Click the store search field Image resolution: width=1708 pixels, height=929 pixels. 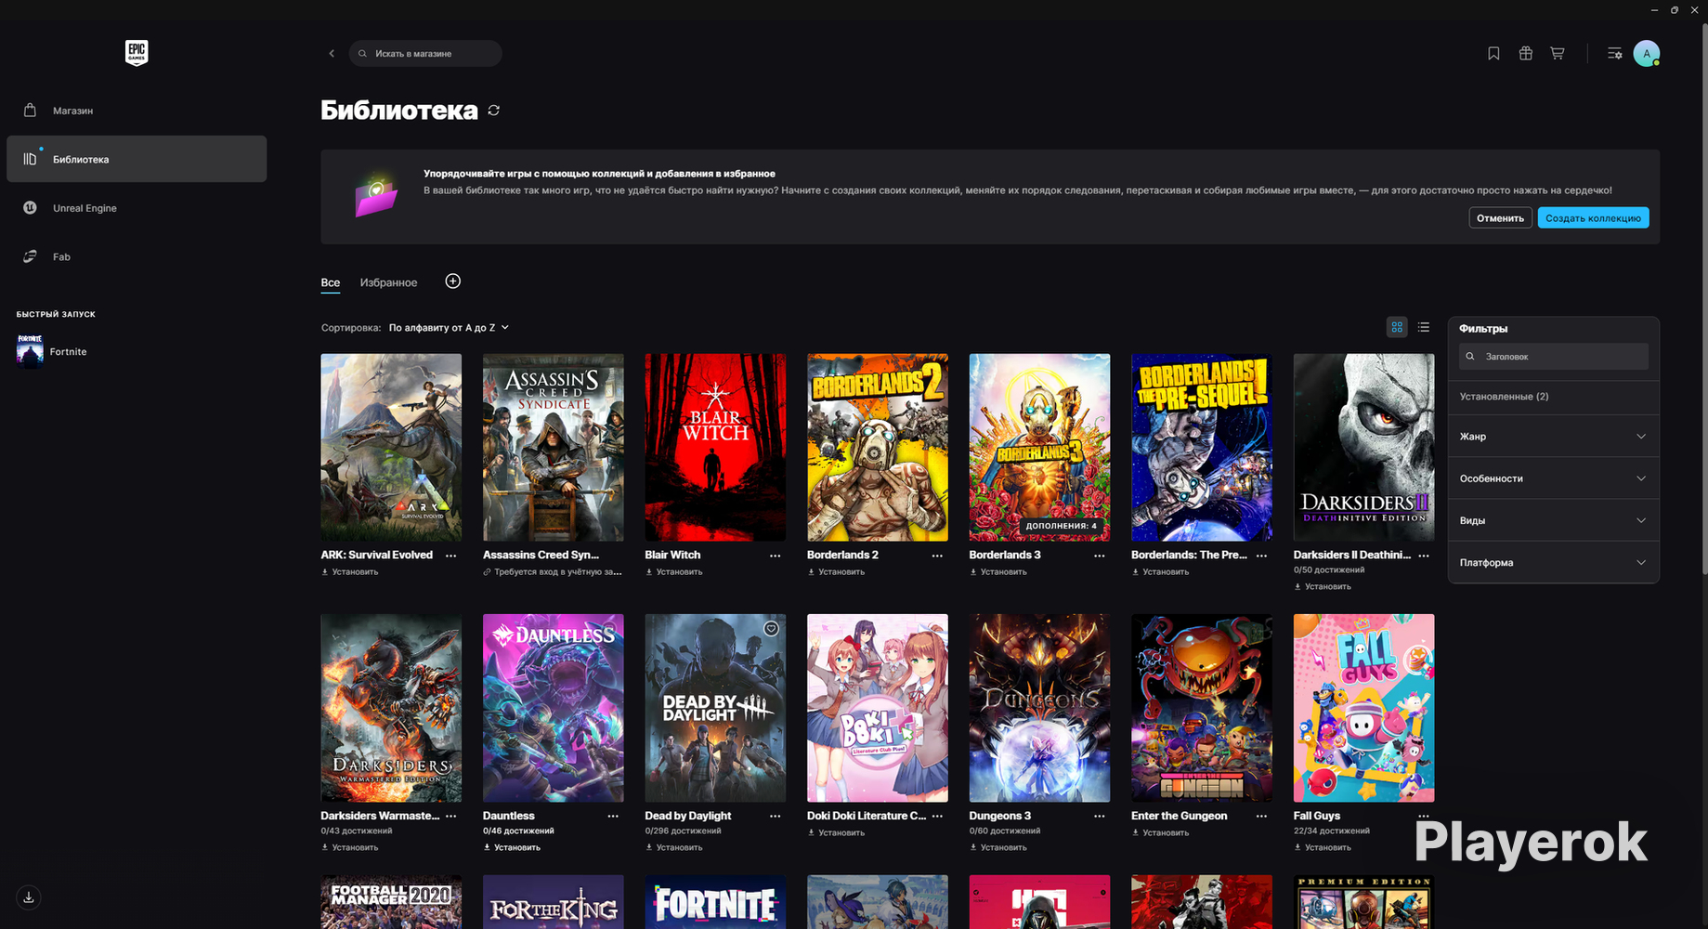coord(425,54)
